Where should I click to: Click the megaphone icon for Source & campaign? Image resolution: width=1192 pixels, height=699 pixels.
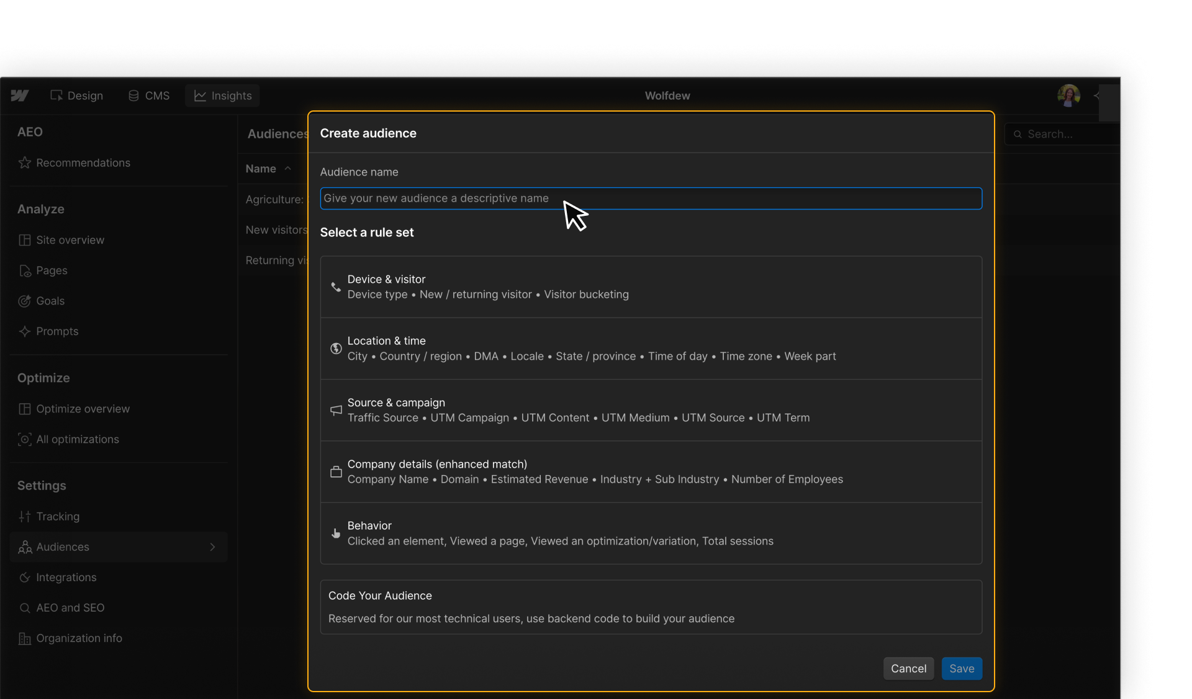coord(336,410)
